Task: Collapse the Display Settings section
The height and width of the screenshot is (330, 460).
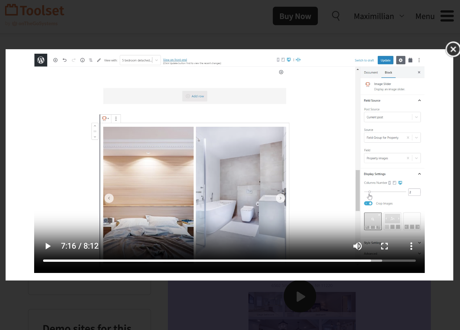Action: [392, 174]
